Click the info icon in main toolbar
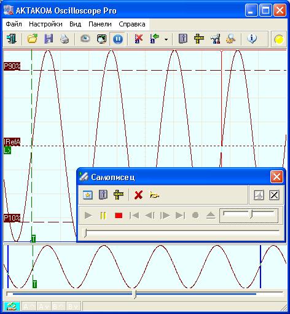This screenshot has width=290, height=314. tap(252, 39)
